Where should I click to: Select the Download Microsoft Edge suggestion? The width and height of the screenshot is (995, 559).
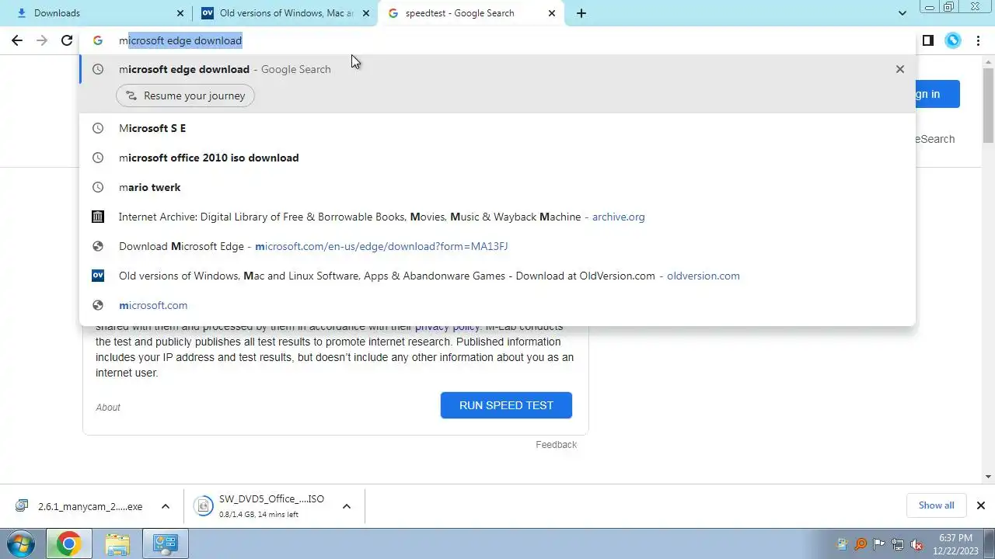[497, 246]
